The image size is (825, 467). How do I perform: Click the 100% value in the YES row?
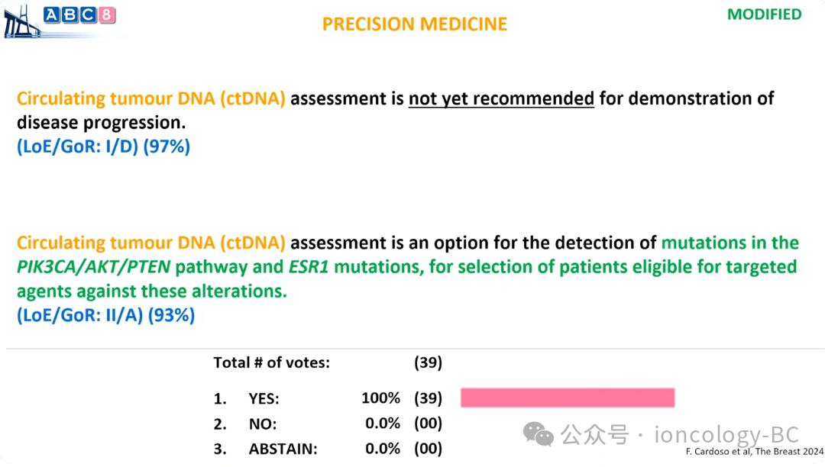click(x=380, y=398)
